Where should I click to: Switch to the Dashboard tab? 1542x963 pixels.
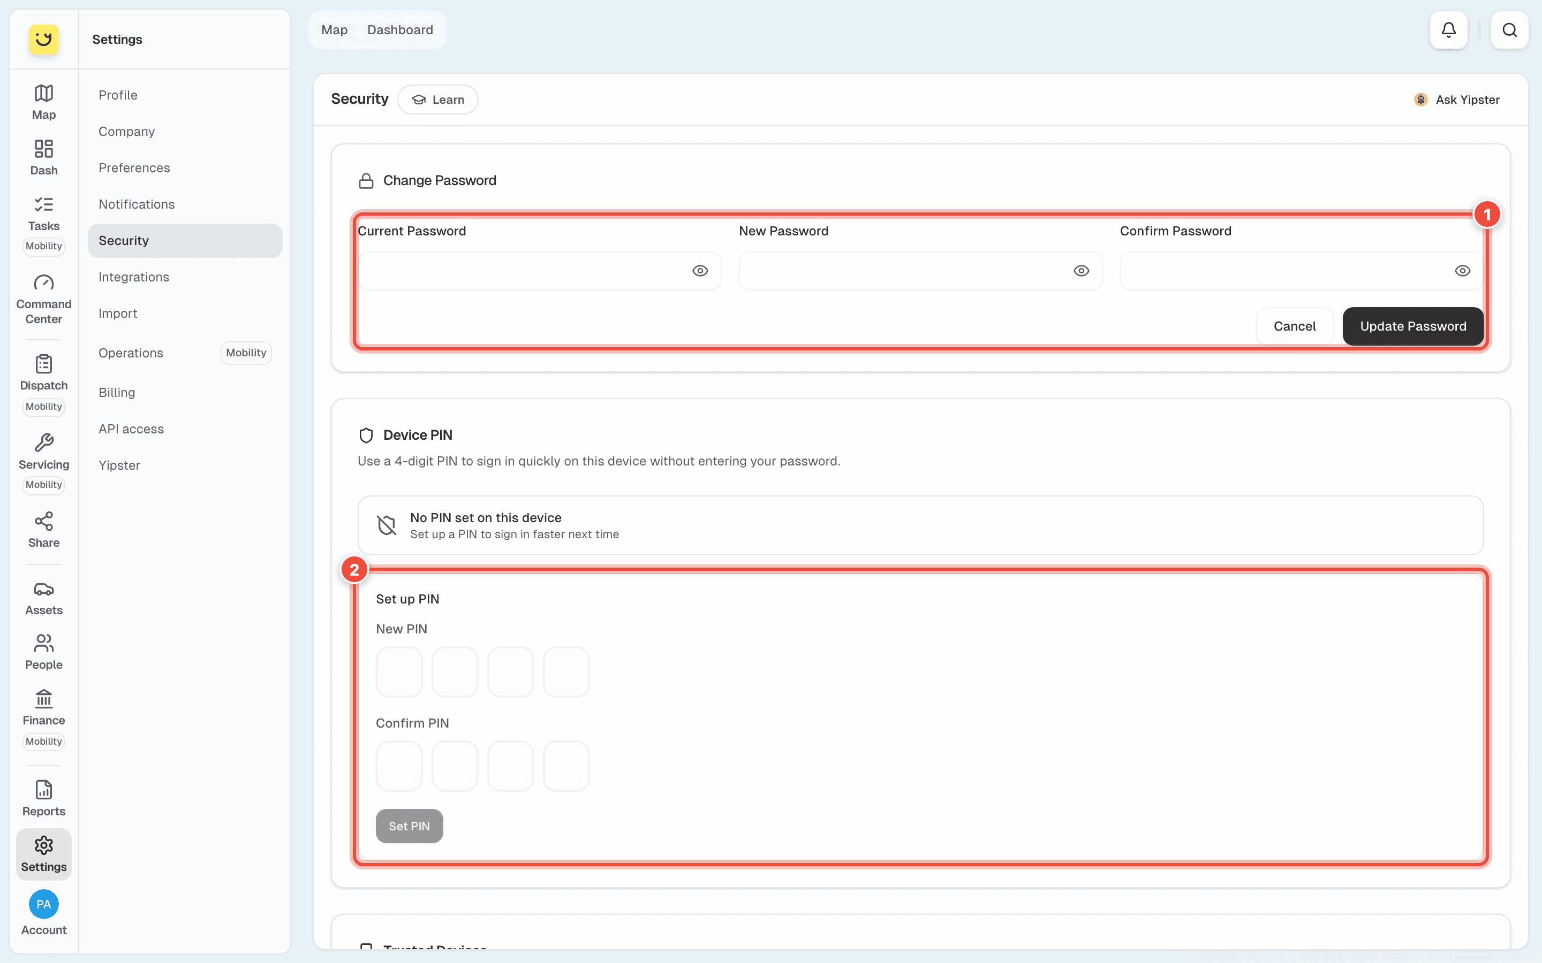point(400,30)
